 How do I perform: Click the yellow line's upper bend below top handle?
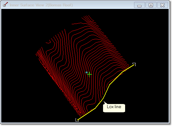(x=123, y=72)
